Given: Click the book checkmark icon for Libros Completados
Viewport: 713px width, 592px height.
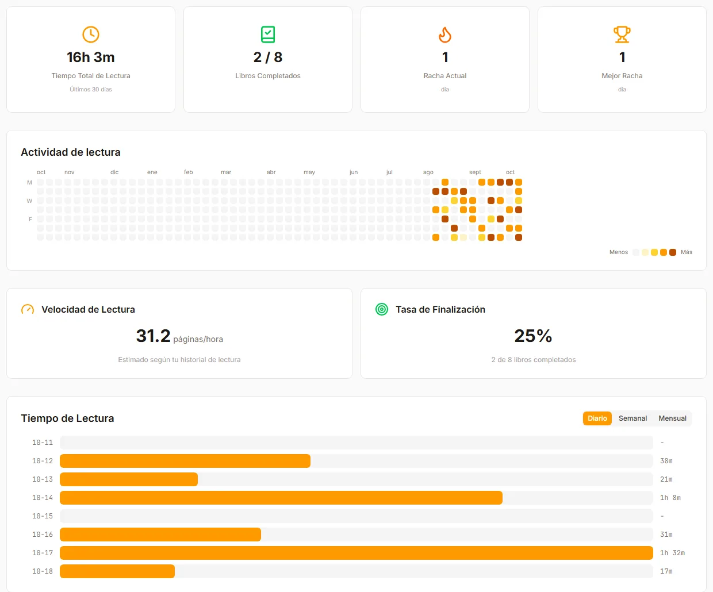Looking at the screenshot, I should click(x=268, y=34).
